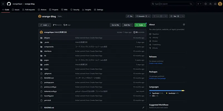The image size is (223, 111).
Task: Pin the repository with Pin button
Action: (130, 16)
